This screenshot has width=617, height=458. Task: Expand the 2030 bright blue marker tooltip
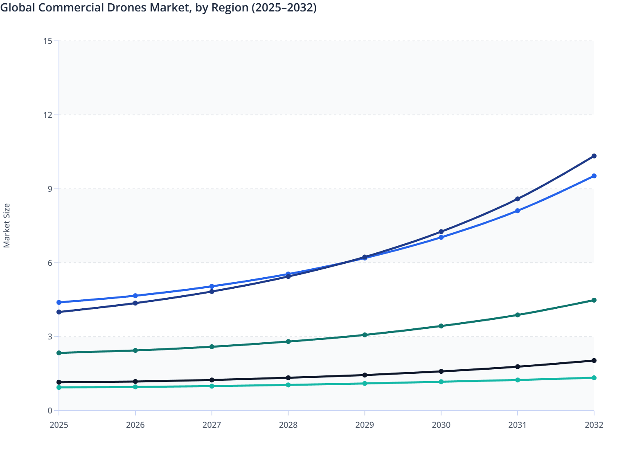[x=440, y=238]
